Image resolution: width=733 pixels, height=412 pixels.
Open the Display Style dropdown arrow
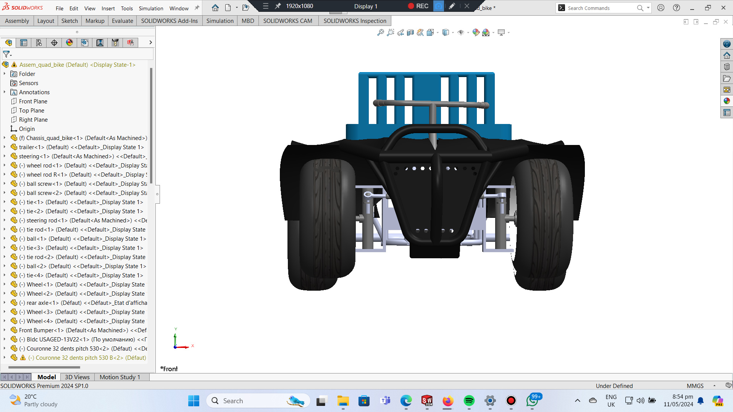pos(453,33)
